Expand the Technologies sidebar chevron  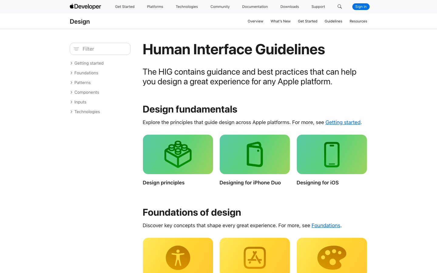point(71,112)
